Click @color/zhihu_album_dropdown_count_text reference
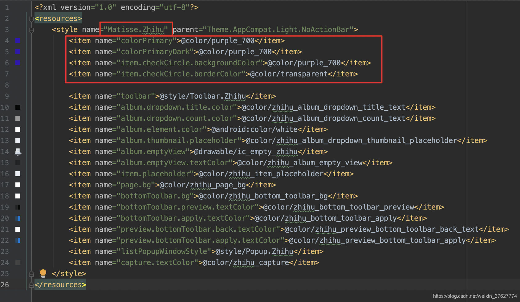Screen dimensions: 520x302 tap(323, 118)
